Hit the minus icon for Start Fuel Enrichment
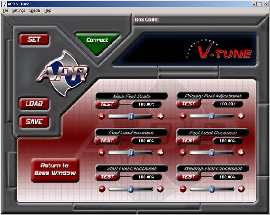This screenshot has height=215, width=270. coord(102,189)
